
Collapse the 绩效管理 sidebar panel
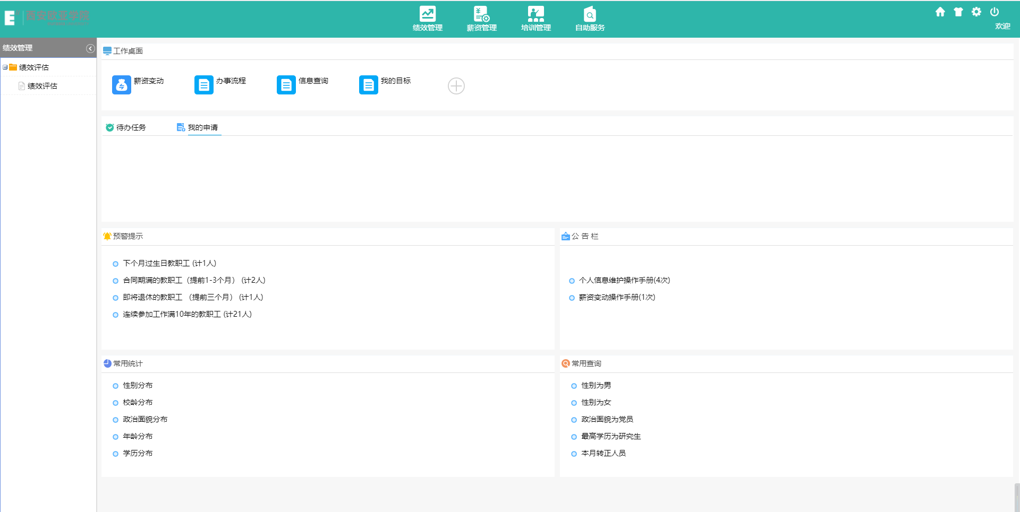(90, 48)
